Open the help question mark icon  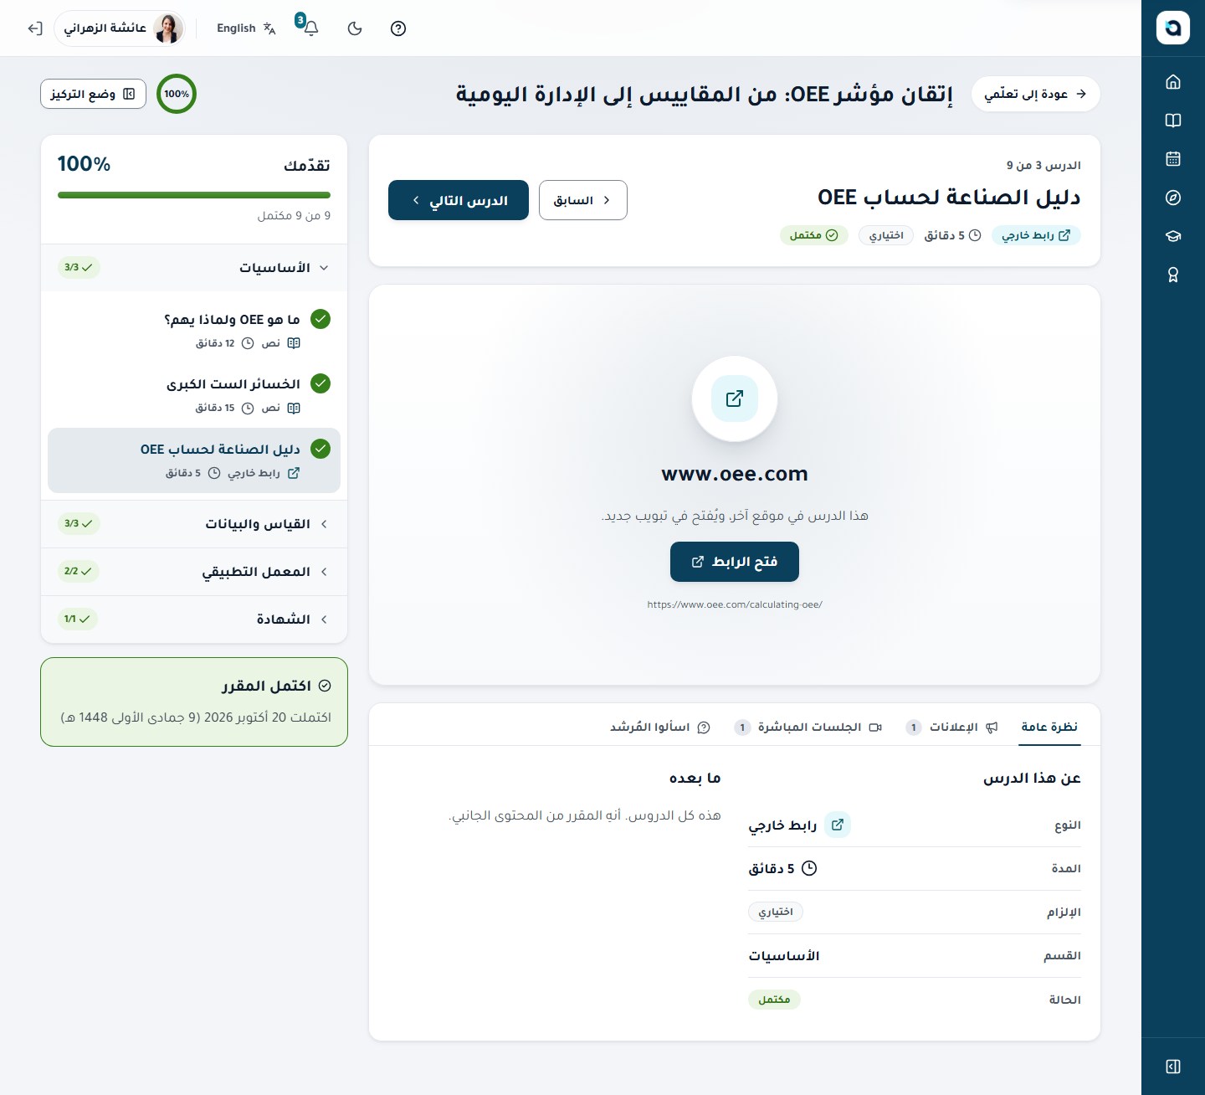click(x=398, y=28)
